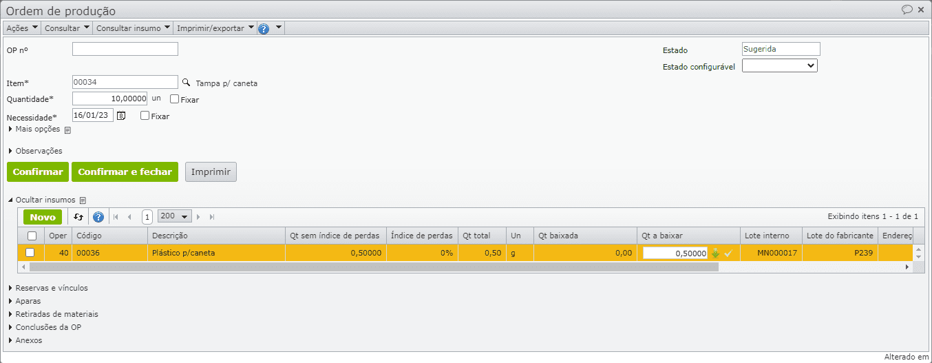The width and height of the screenshot is (932, 363).
Task: Click the page number box showing 1
Action: [x=147, y=217]
